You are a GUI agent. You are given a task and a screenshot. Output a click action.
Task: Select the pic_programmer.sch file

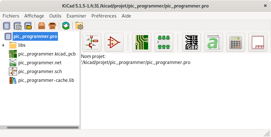coord(40,71)
